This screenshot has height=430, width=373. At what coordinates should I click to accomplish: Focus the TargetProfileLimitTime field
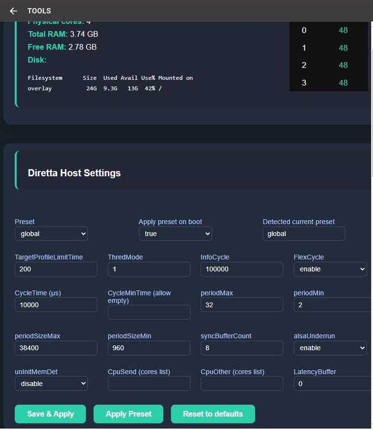point(56,269)
